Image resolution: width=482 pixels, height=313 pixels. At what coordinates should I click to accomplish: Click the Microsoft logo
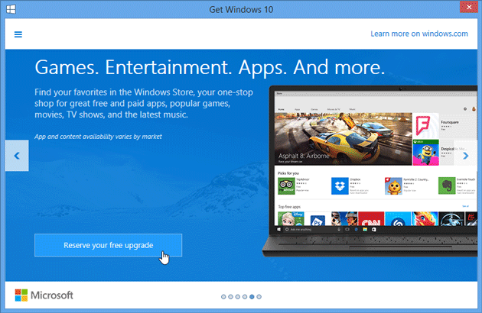coord(44,295)
